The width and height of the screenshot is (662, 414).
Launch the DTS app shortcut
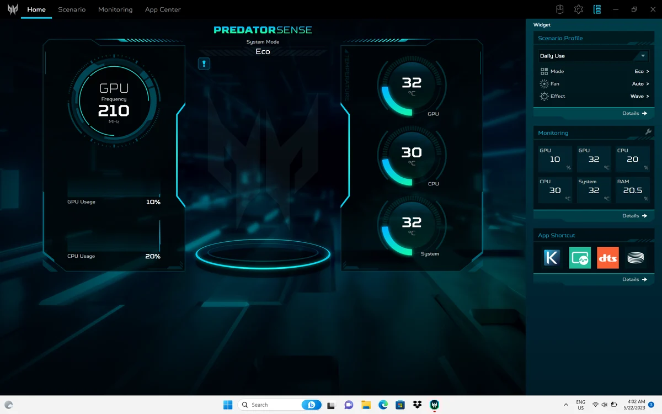(x=608, y=258)
